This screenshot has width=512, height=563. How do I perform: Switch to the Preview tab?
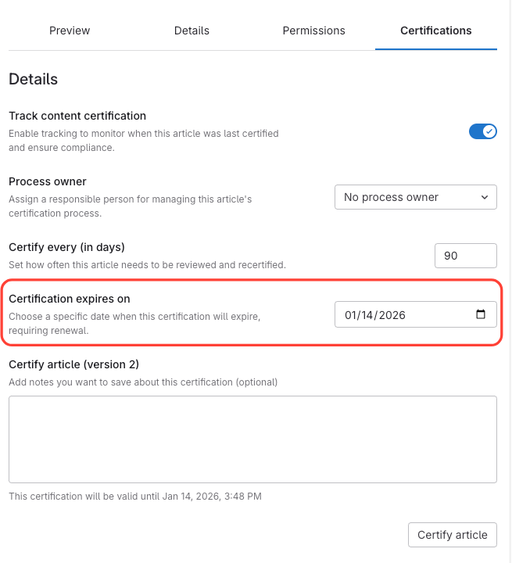click(x=70, y=31)
